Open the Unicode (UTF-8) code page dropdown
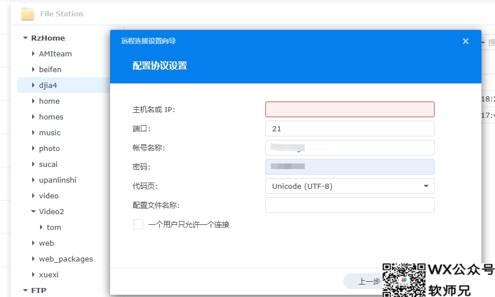Image resolution: width=495 pixels, height=297 pixels. click(x=350, y=186)
